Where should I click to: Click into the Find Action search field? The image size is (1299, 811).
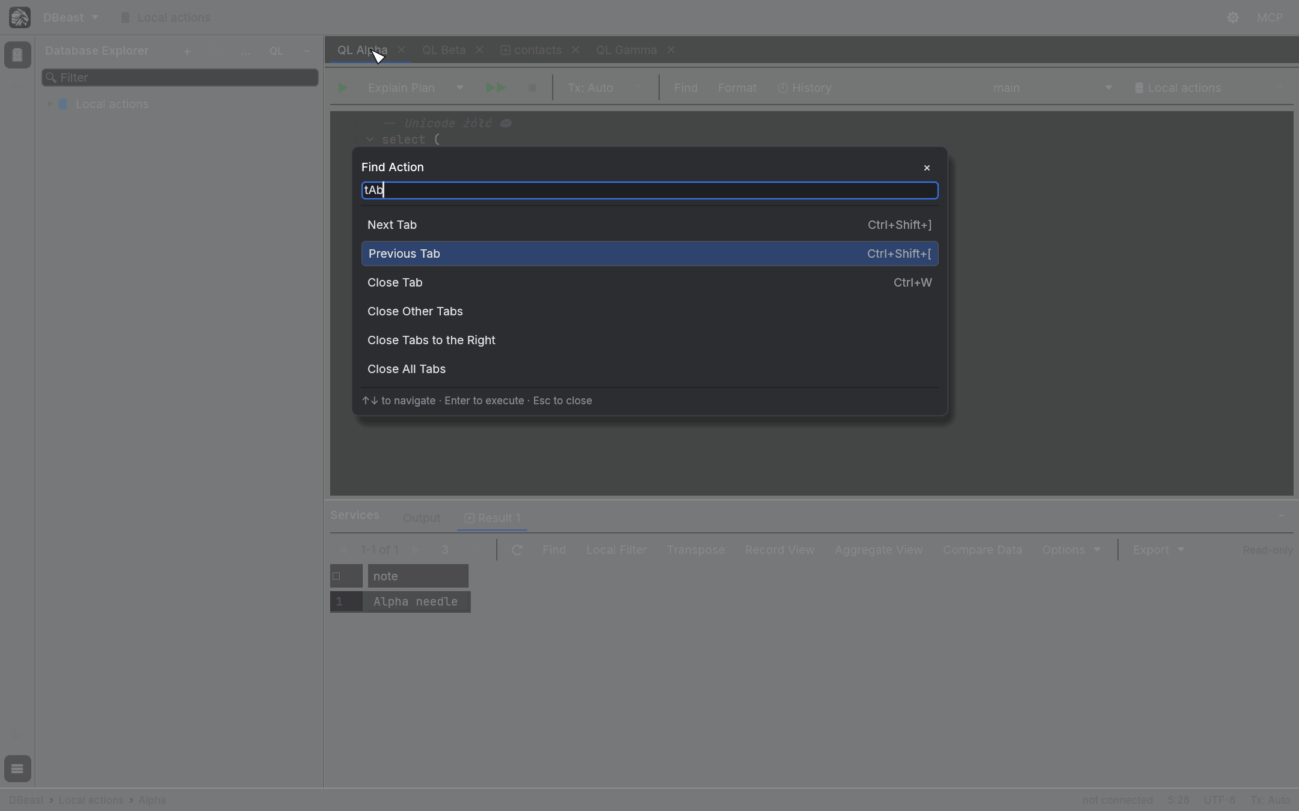point(649,190)
